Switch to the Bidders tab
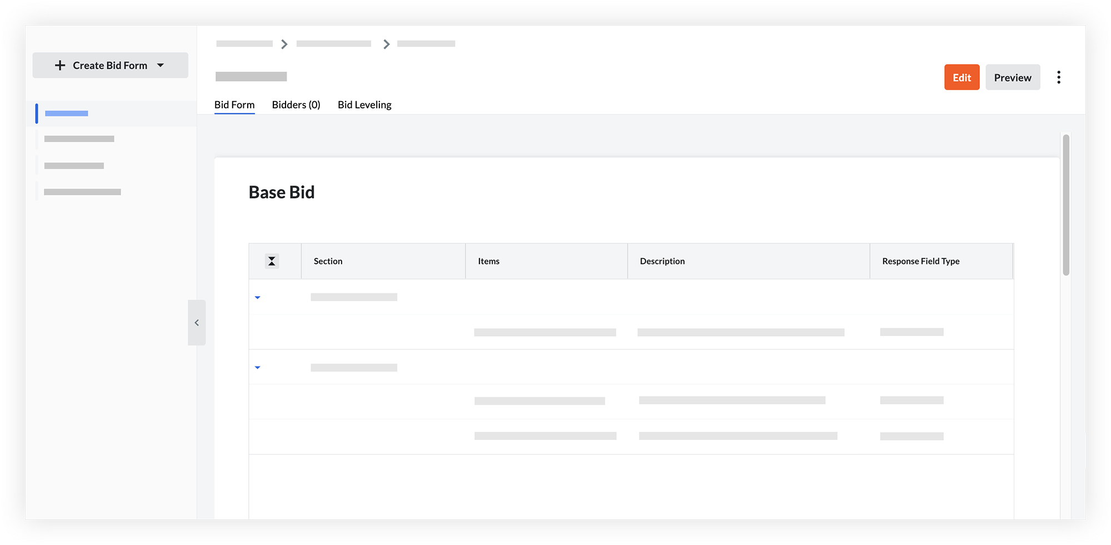The width and height of the screenshot is (1111, 545). pyautogui.click(x=296, y=104)
